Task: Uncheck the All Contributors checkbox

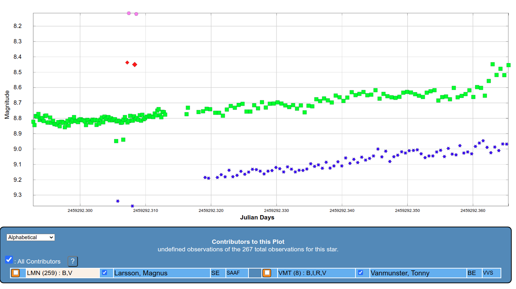Action: [x=9, y=260]
